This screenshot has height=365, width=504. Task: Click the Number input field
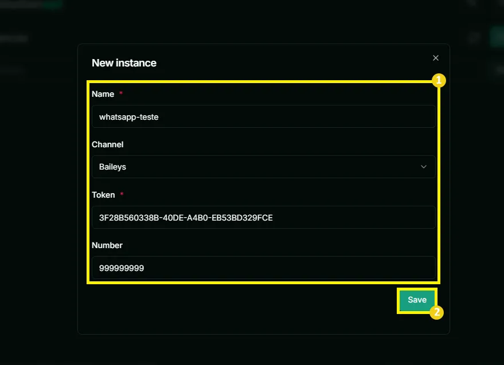click(264, 268)
